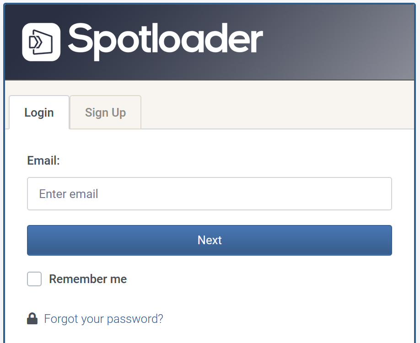
Task: Switch to the Login tab
Action: click(39, 113)
